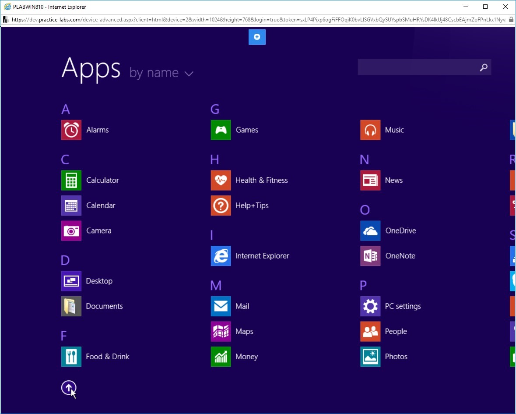Open the Documents folder icon

pyautogui.click(x=71, y=306)
